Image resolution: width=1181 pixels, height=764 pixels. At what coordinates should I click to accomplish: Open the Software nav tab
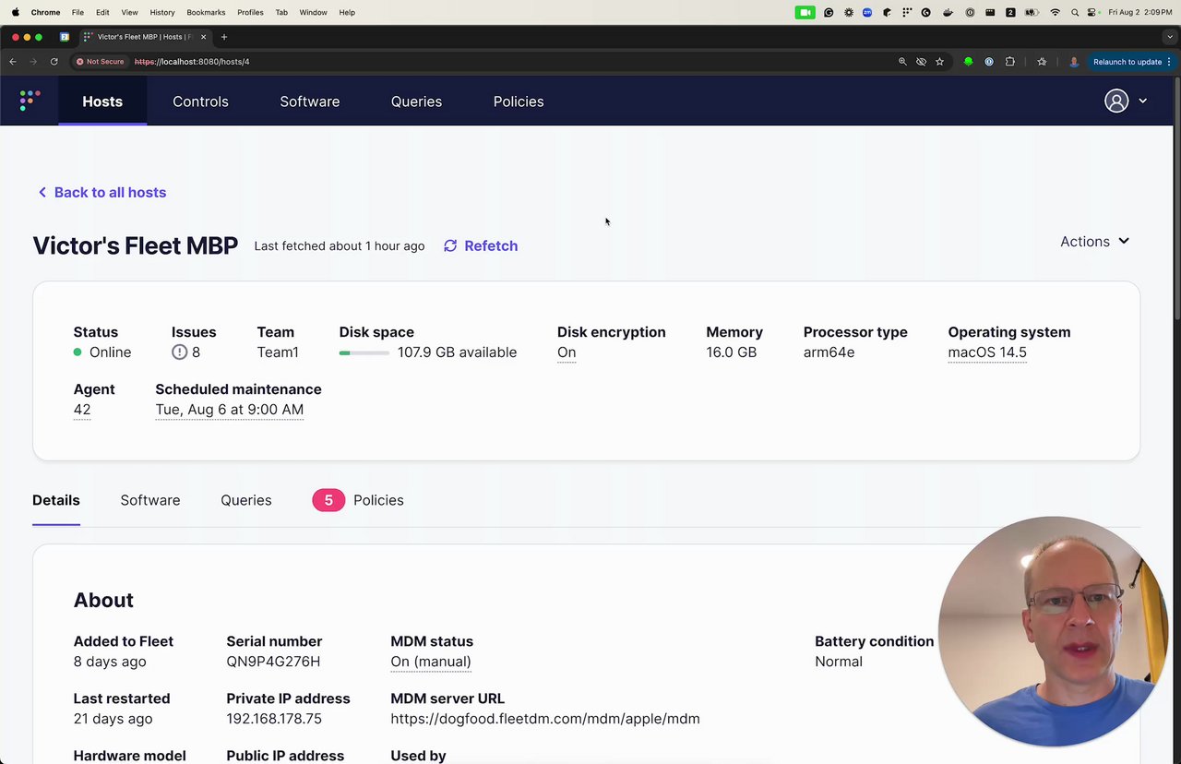pyautogui.click(x=310, y=101)
